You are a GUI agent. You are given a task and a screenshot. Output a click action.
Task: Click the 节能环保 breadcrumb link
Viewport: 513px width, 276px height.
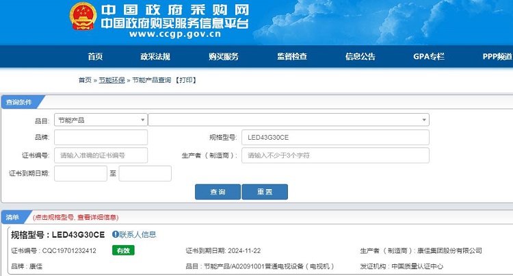(112, 80)
